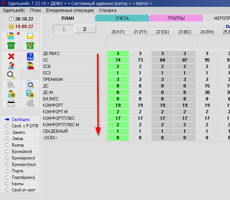Click the yellow envelope mail icon
This screenshot has height=200, width=230.
(x=30, y=36)
